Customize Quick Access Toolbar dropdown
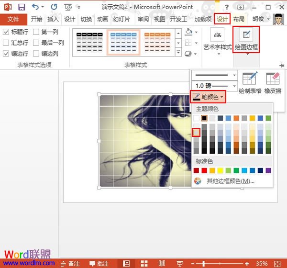The width and height of the screenshot is (287, 268). [x=79, y=7]
